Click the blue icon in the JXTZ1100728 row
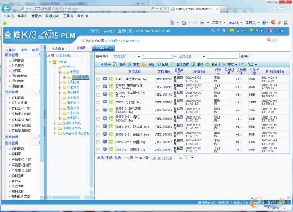The width and height of the screenshot is (293, 212). [x=105, y=79]
